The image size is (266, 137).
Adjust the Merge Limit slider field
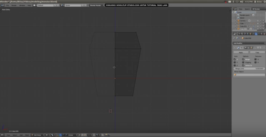pyautogui.click(x=249, y=68)
